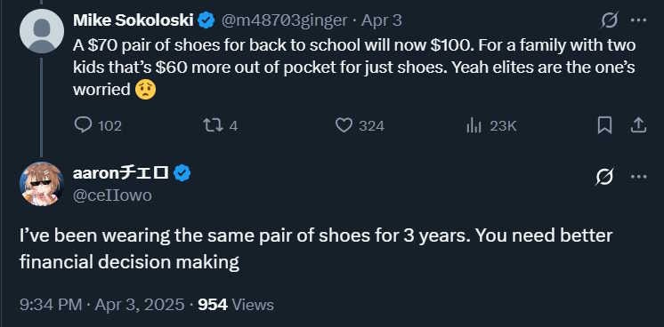Open aaron's anime avatar profile picture
The width and height of the screenshot is (664, 327).
click(x=42, y=184)
